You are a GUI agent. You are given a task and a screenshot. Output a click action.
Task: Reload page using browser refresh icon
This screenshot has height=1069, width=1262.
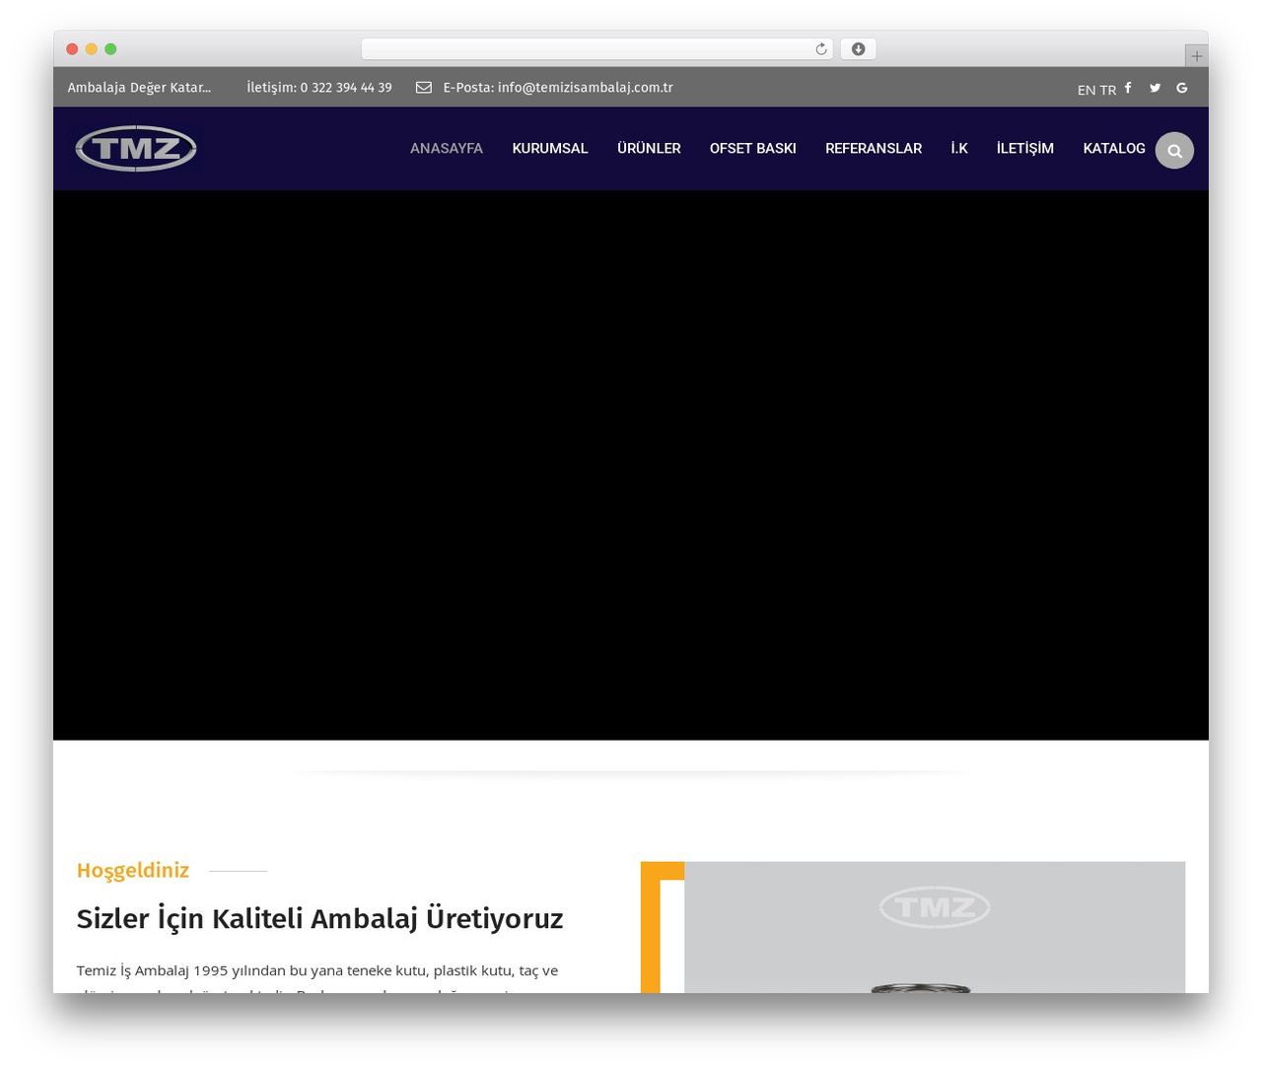click(x=820, y=49)
